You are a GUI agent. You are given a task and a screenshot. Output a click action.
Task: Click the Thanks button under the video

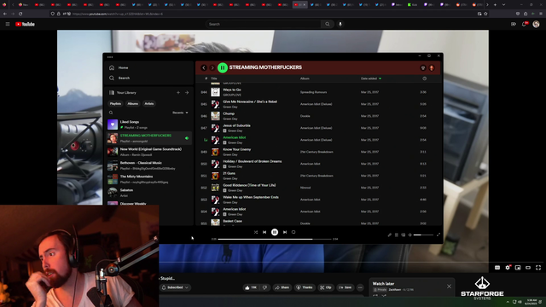tap(305, 287)
